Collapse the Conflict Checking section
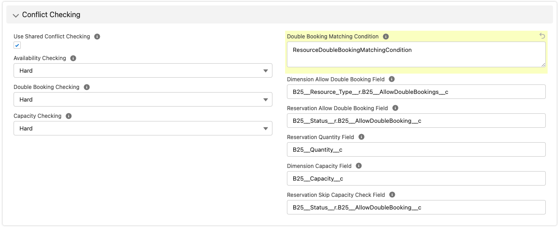Viewport: 558px width, 228px height. pyautogui.click(x=16, y=15)
